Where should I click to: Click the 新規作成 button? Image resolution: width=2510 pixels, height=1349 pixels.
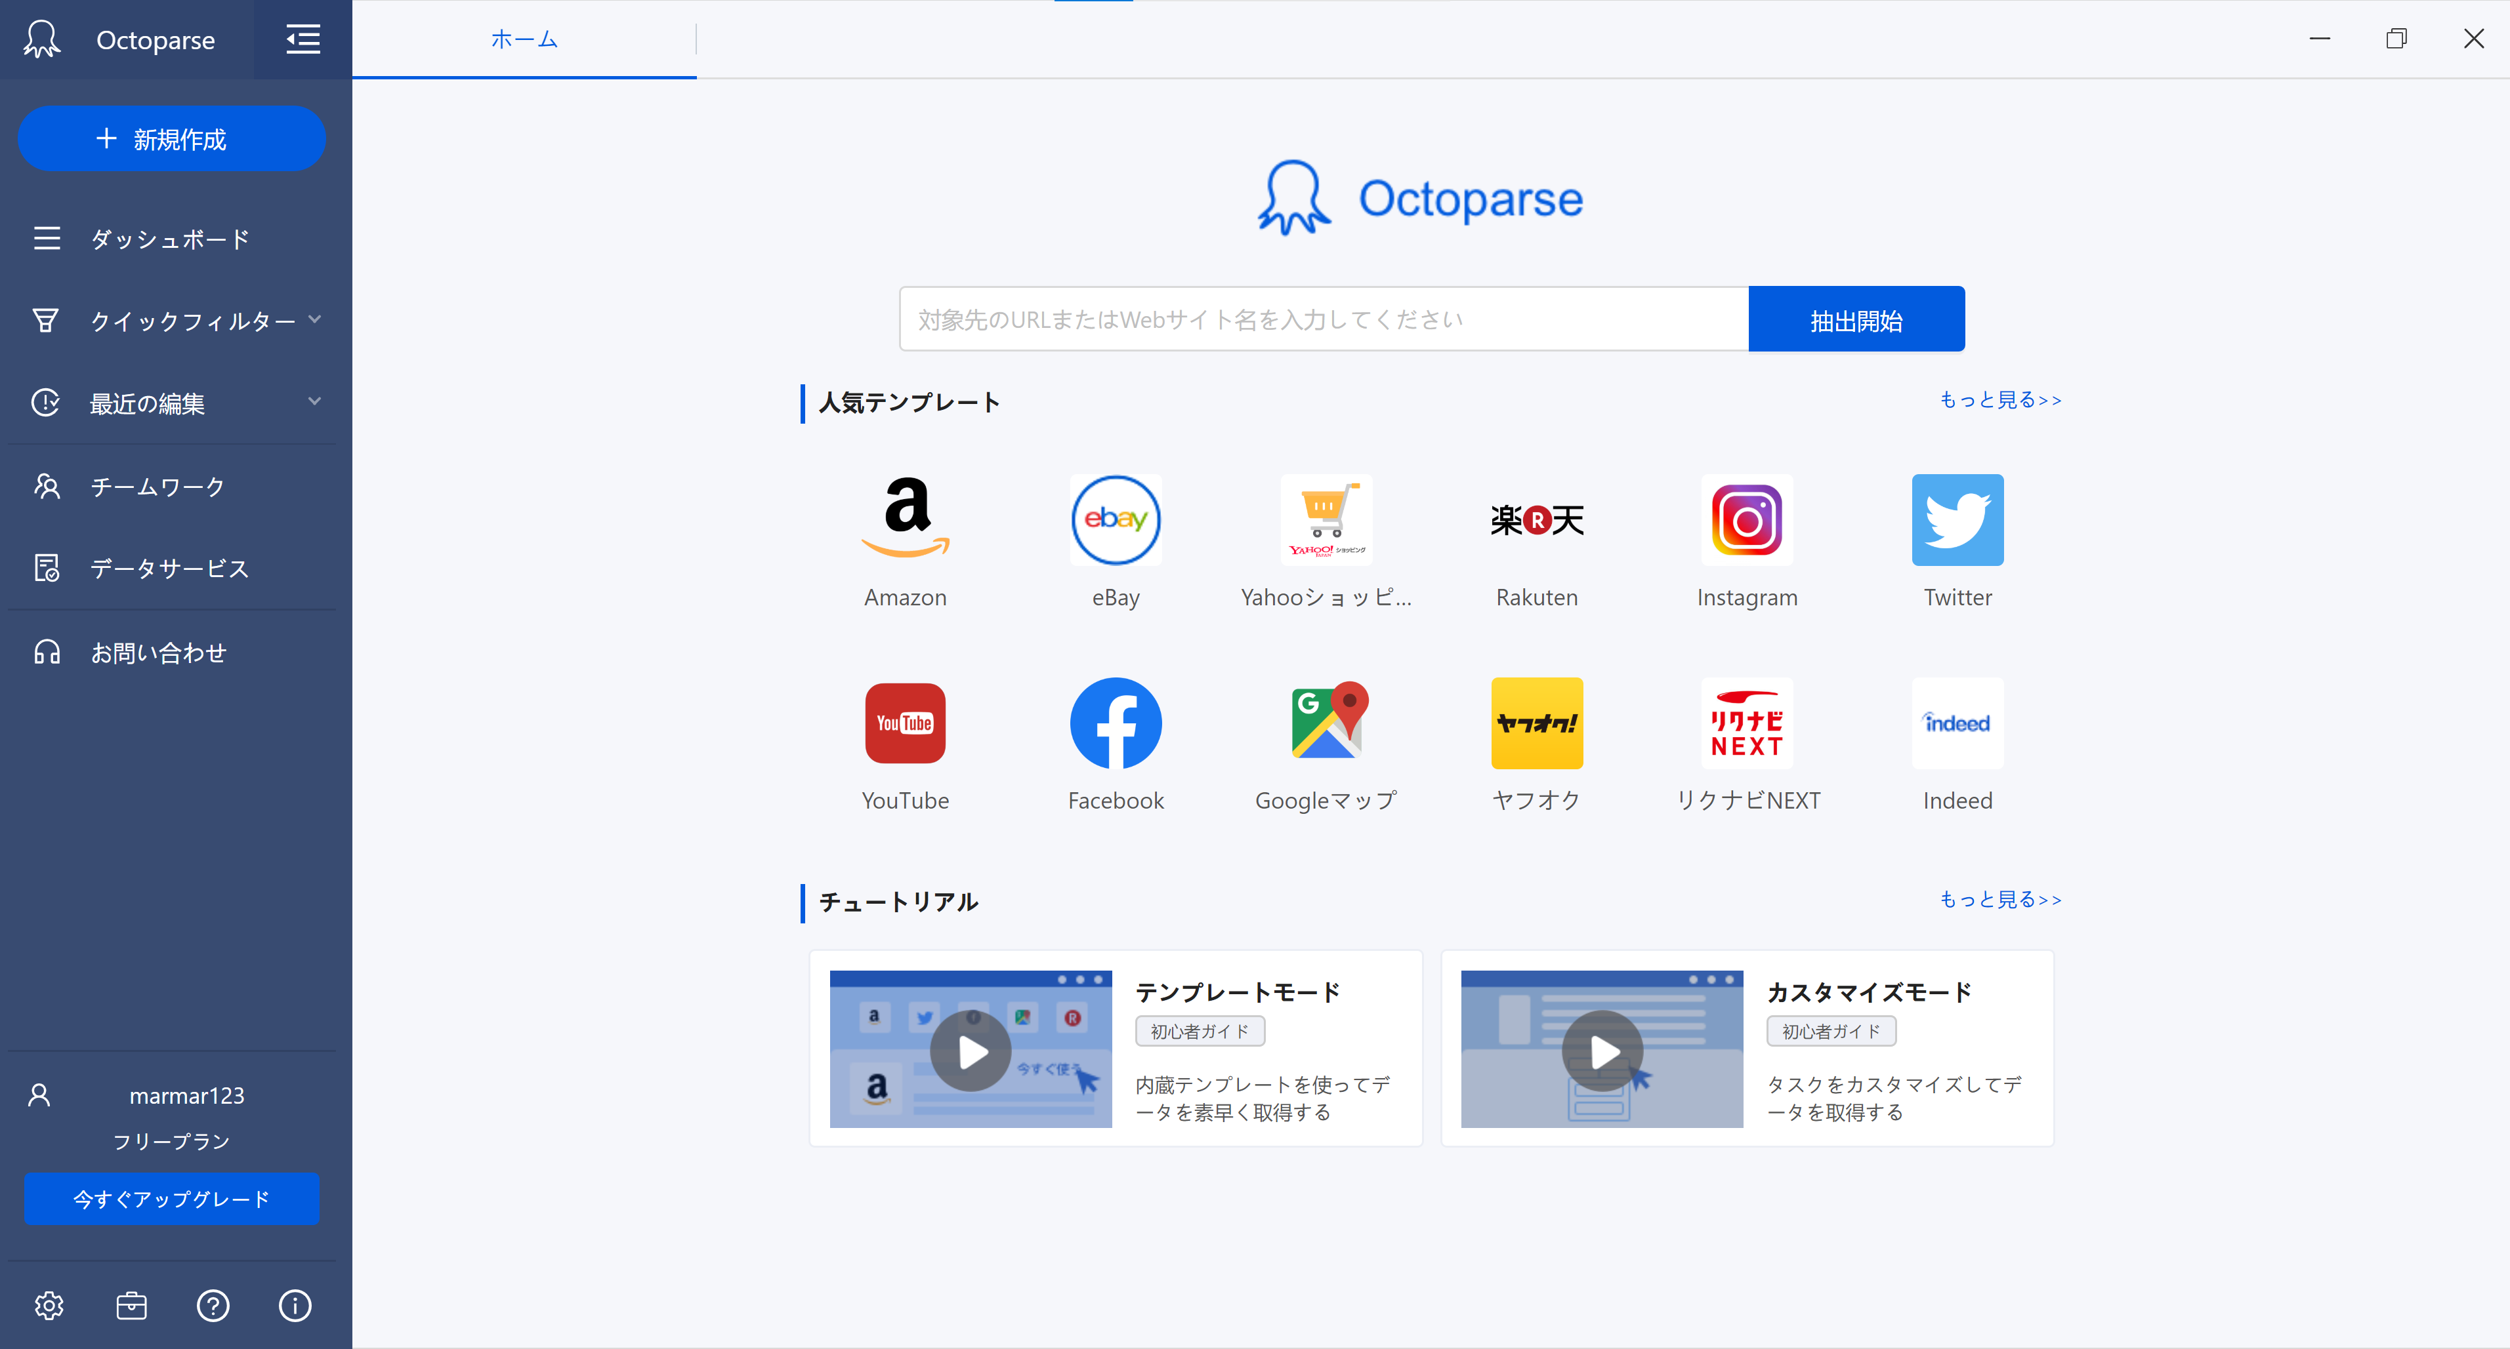coord(171,138)
